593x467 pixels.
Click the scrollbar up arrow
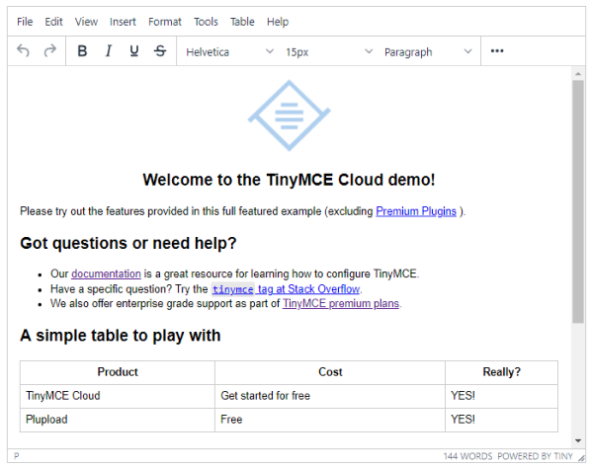[x=578, y=74]
